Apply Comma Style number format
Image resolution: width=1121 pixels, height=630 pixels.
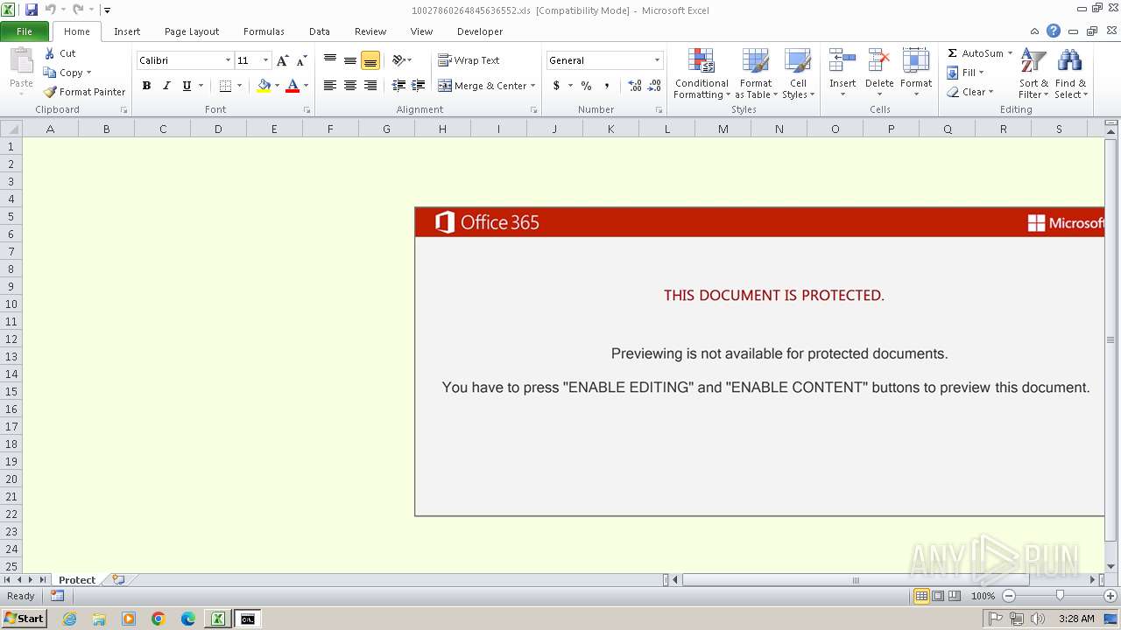pyautogui.click(x=607, y=86)
